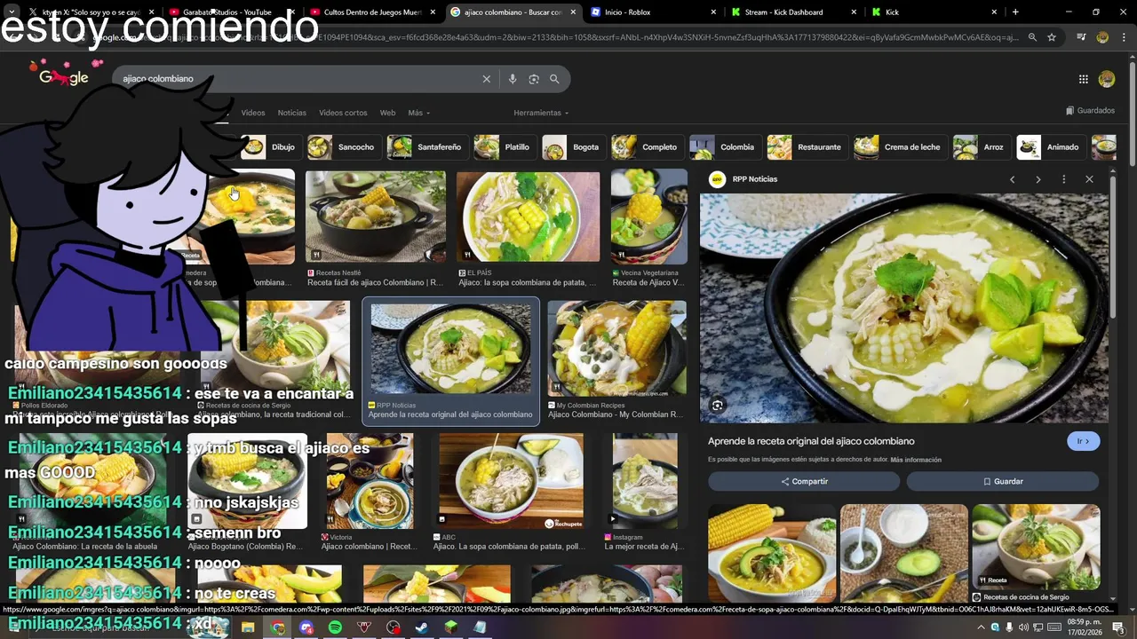Show hidden system tray icons
The width and height of the screenshot is (1137, 639).
tap(981, 627)
